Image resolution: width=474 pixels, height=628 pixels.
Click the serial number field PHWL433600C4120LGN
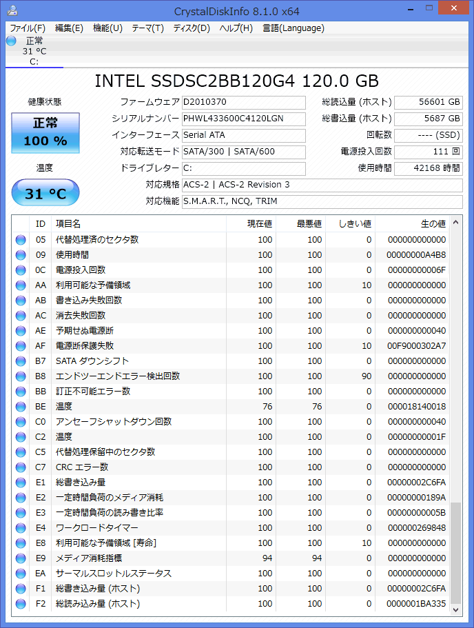pyautogui.click(x=243, y=119)
